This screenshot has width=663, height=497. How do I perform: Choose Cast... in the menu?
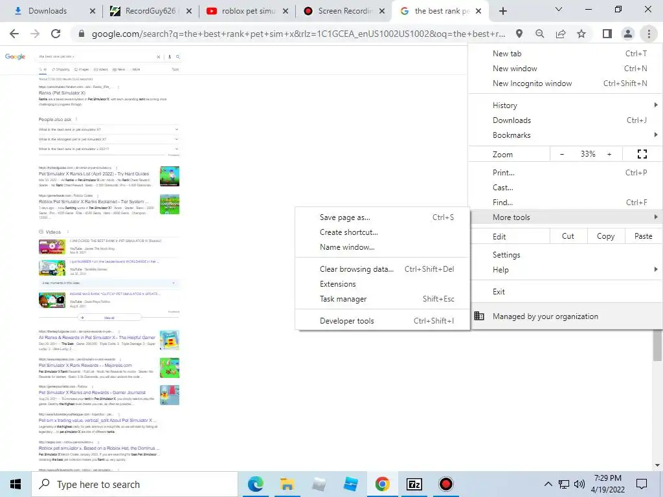tap(565, 187)
